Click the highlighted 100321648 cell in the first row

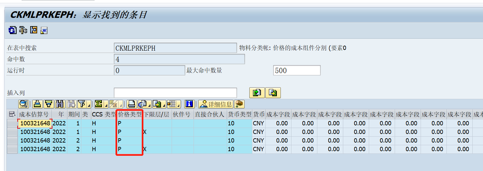coord(35,123)
